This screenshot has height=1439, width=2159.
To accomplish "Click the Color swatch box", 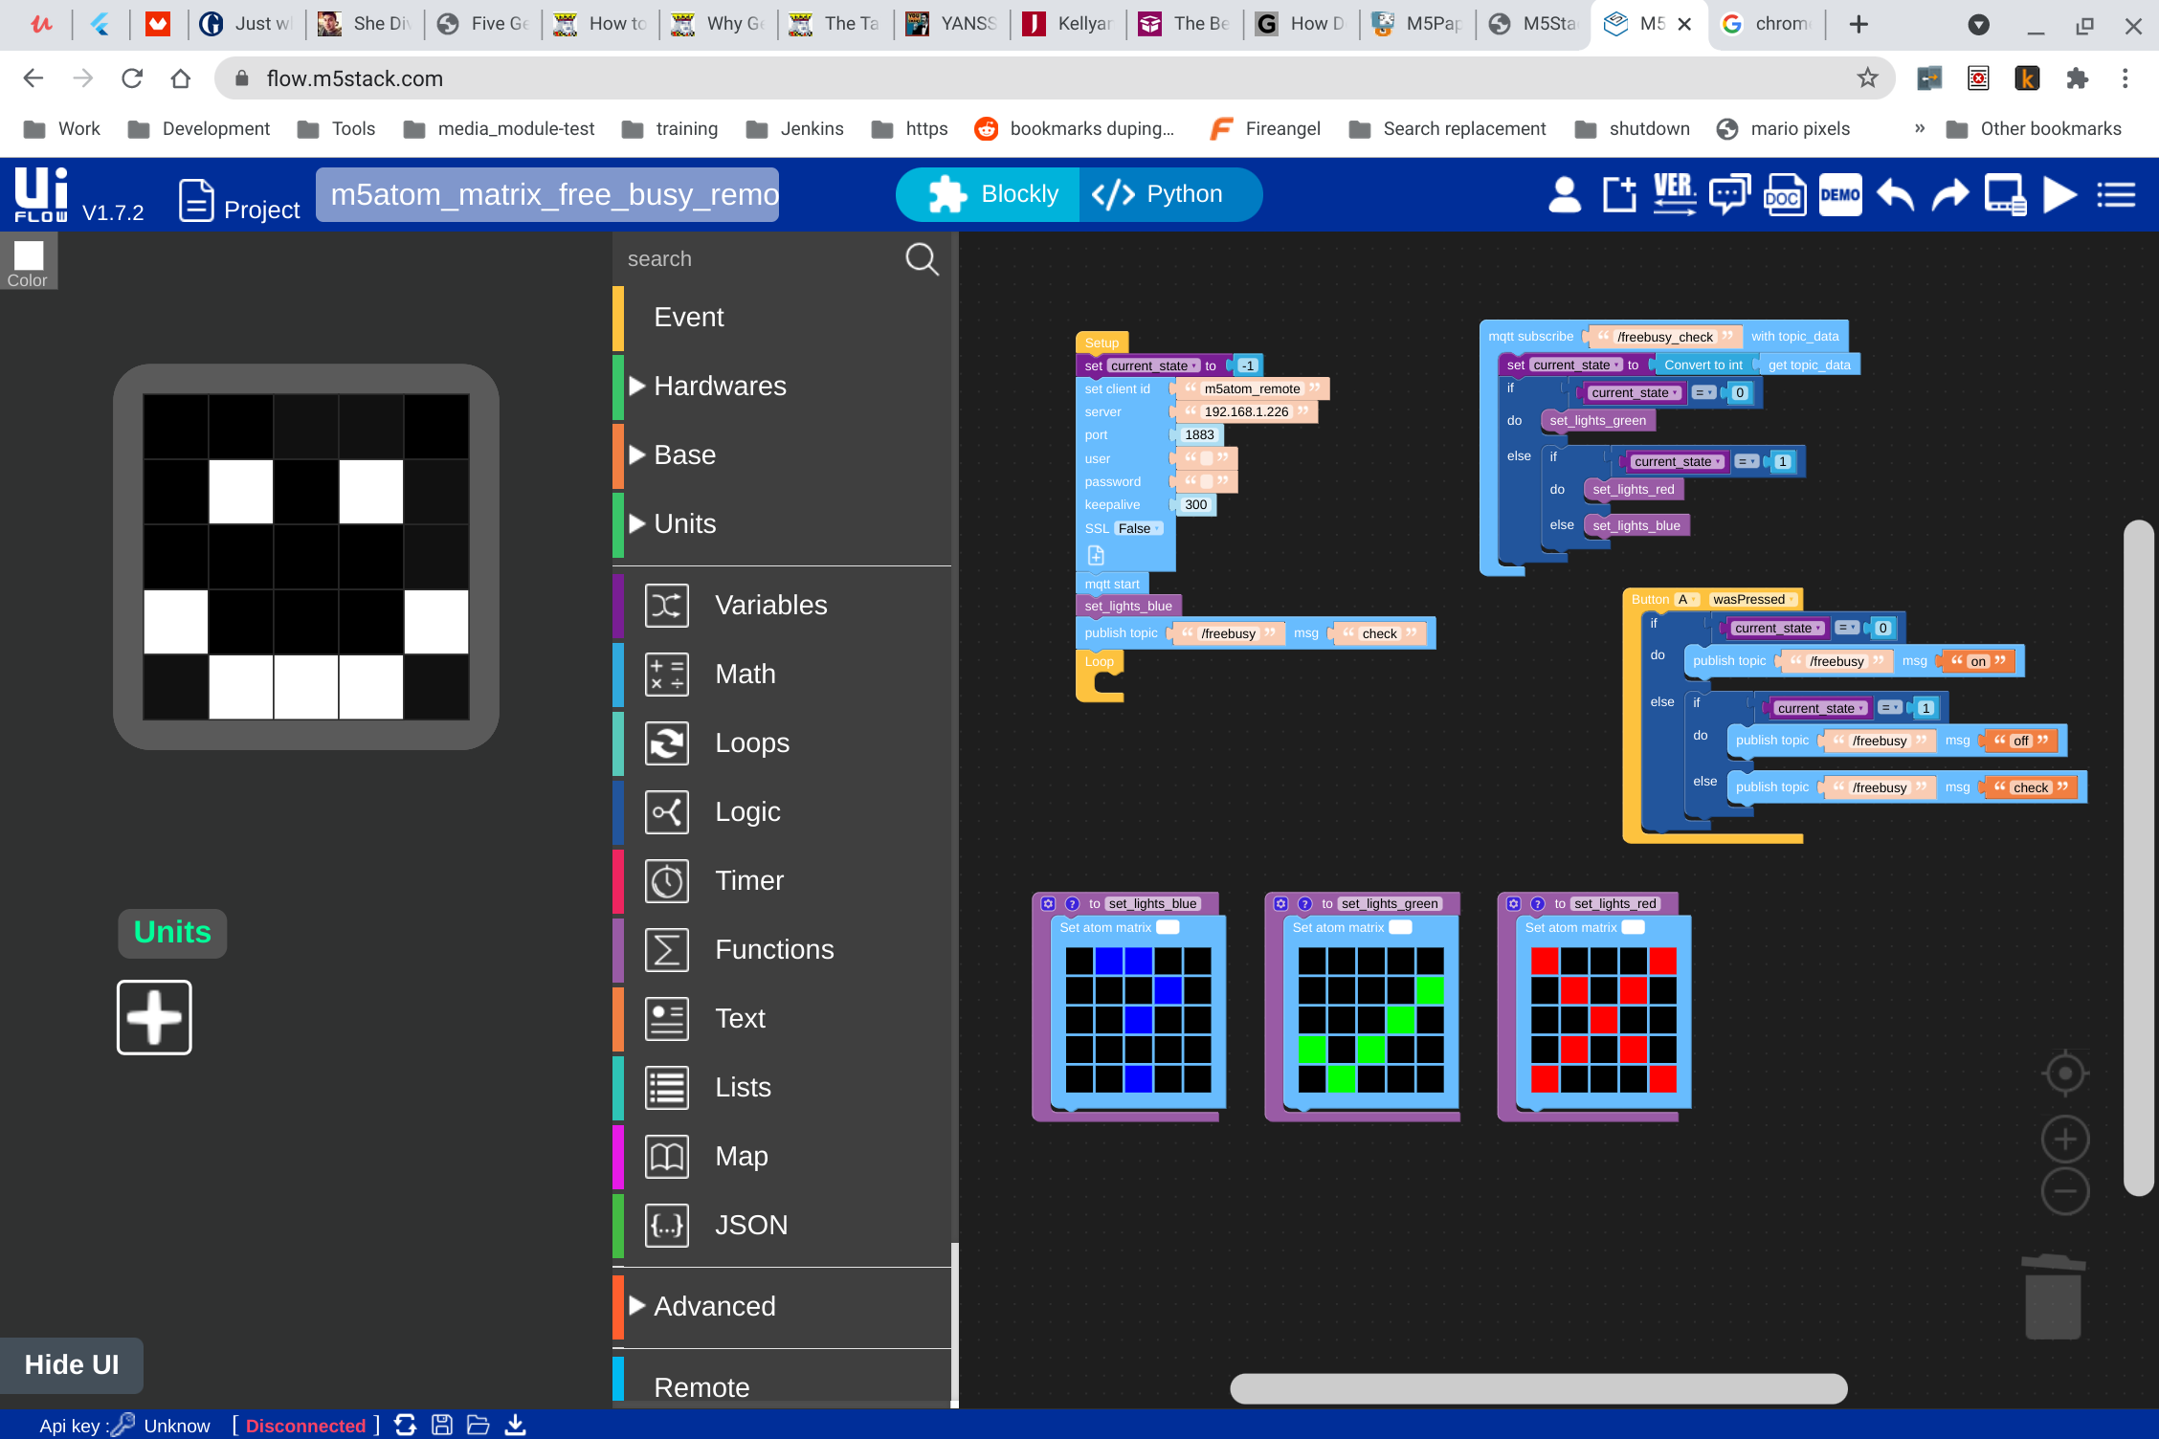I will pos(29,255).
